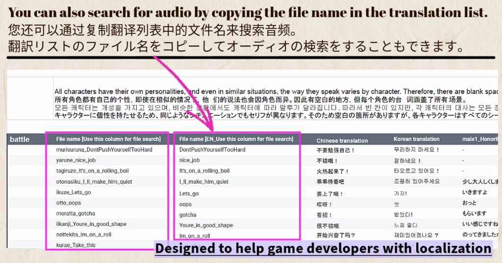Select Chinese cell '乖乖待着吧'
Image resolution: width=502 pixels, height=263 pixels.
coord(330,182)
